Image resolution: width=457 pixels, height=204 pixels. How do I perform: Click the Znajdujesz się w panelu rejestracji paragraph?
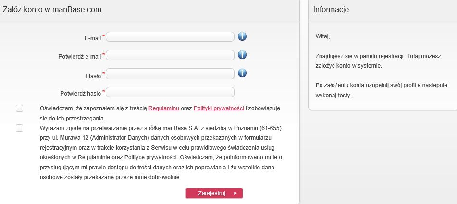[378, 61]
